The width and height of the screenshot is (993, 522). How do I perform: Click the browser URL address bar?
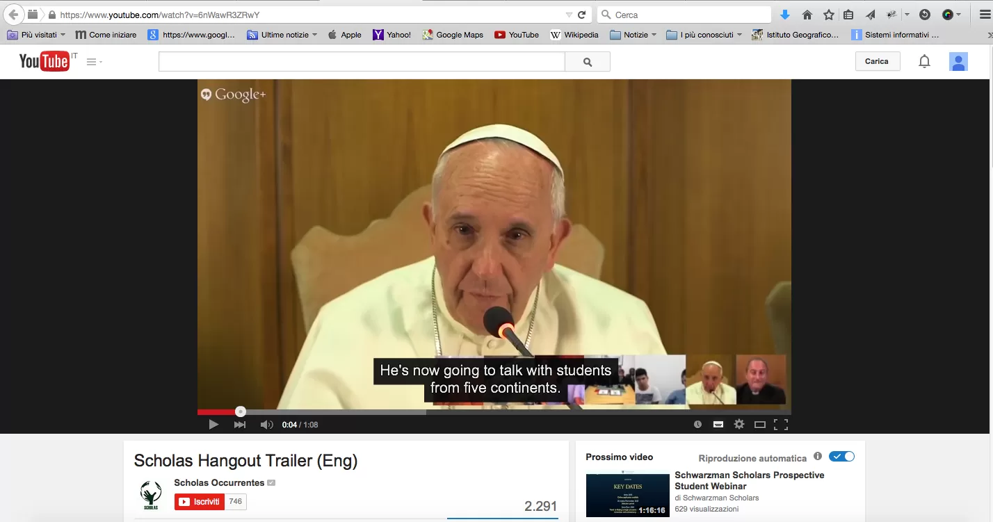(306, 15)
